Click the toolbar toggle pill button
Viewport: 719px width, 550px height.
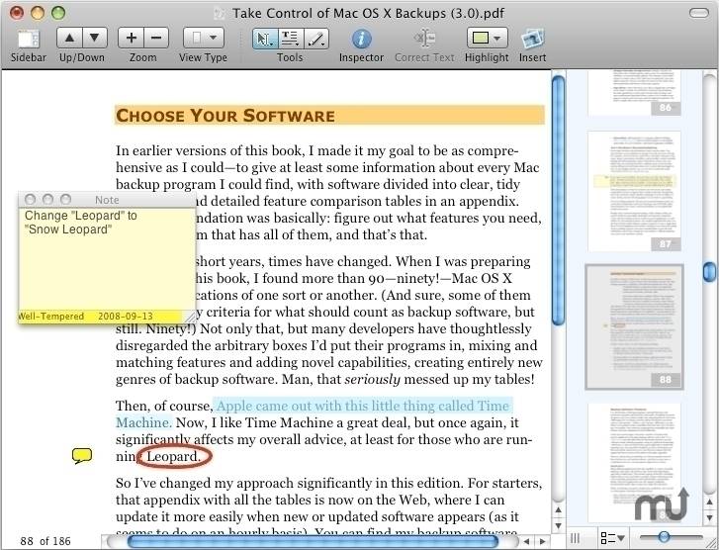click(699, 13)
